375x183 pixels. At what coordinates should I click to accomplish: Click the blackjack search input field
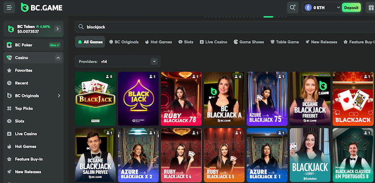225,27
